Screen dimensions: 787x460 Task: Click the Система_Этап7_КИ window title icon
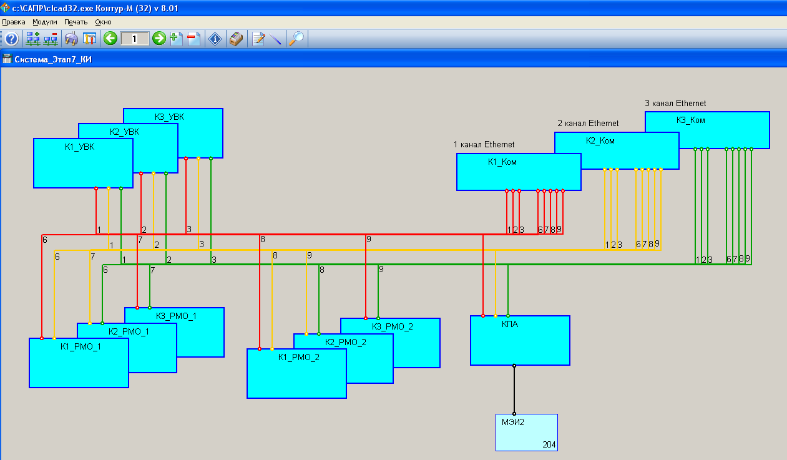pyautogui.click(x=7, y=60)
